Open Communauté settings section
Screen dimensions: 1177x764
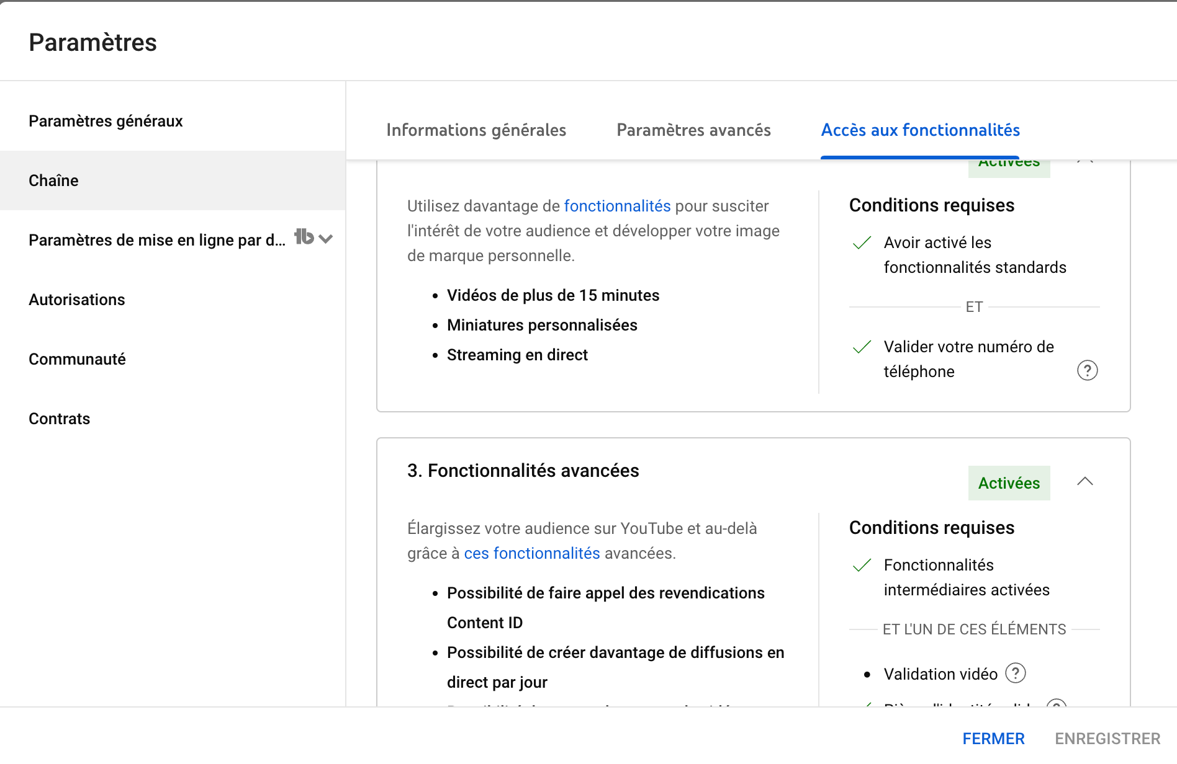pyautogui.click(x=173, y=359)
